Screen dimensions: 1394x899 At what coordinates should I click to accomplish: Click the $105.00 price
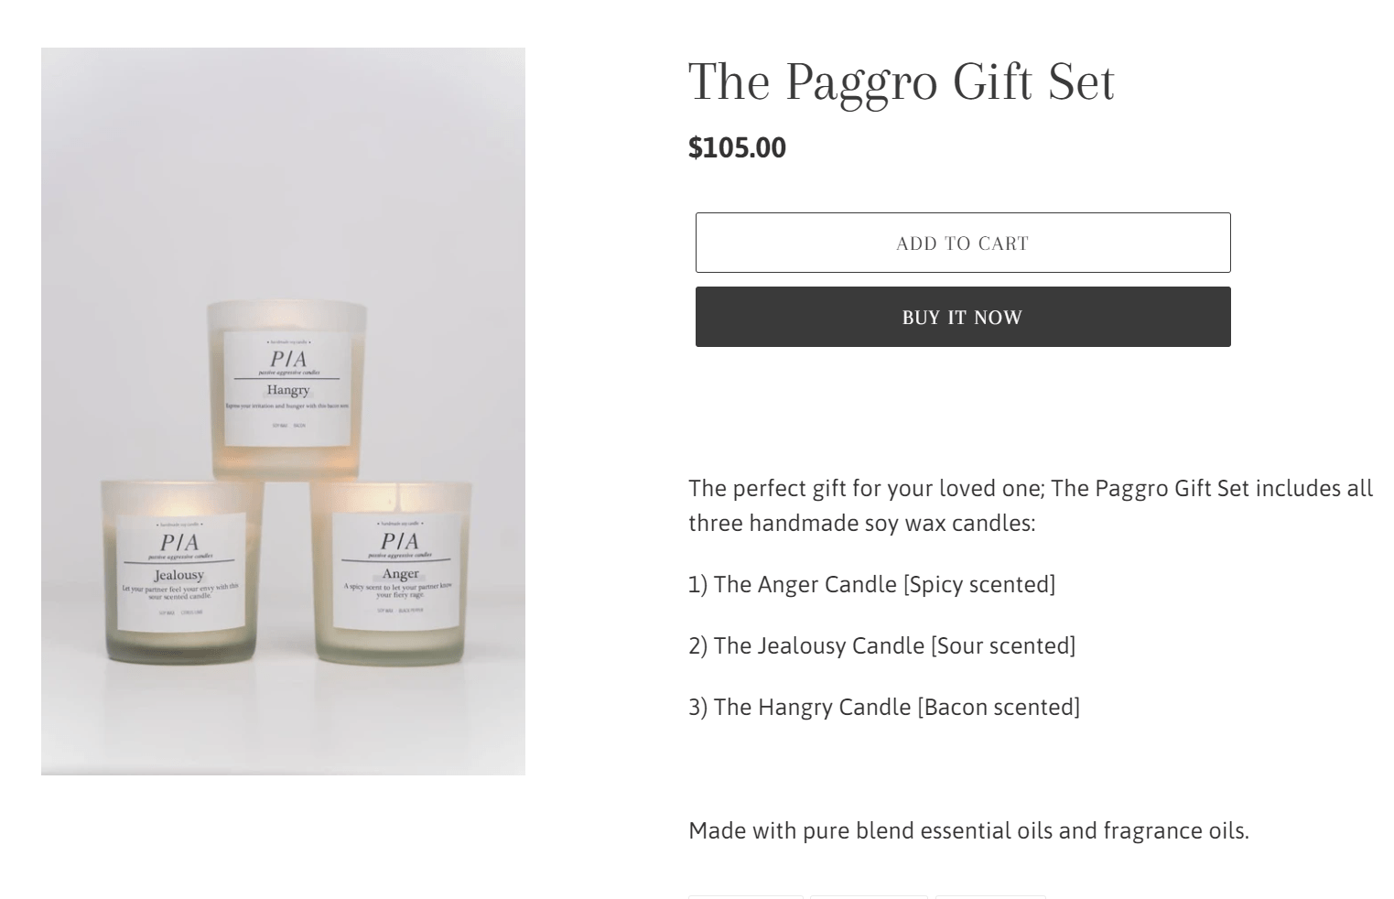(737, 147)
